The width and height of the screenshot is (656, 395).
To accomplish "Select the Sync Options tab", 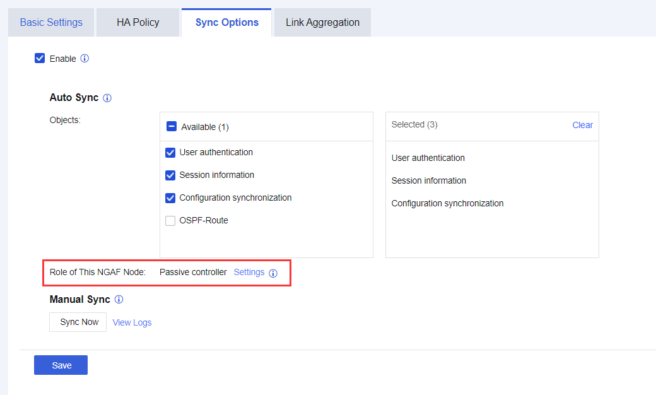I will tap(227, 23).
